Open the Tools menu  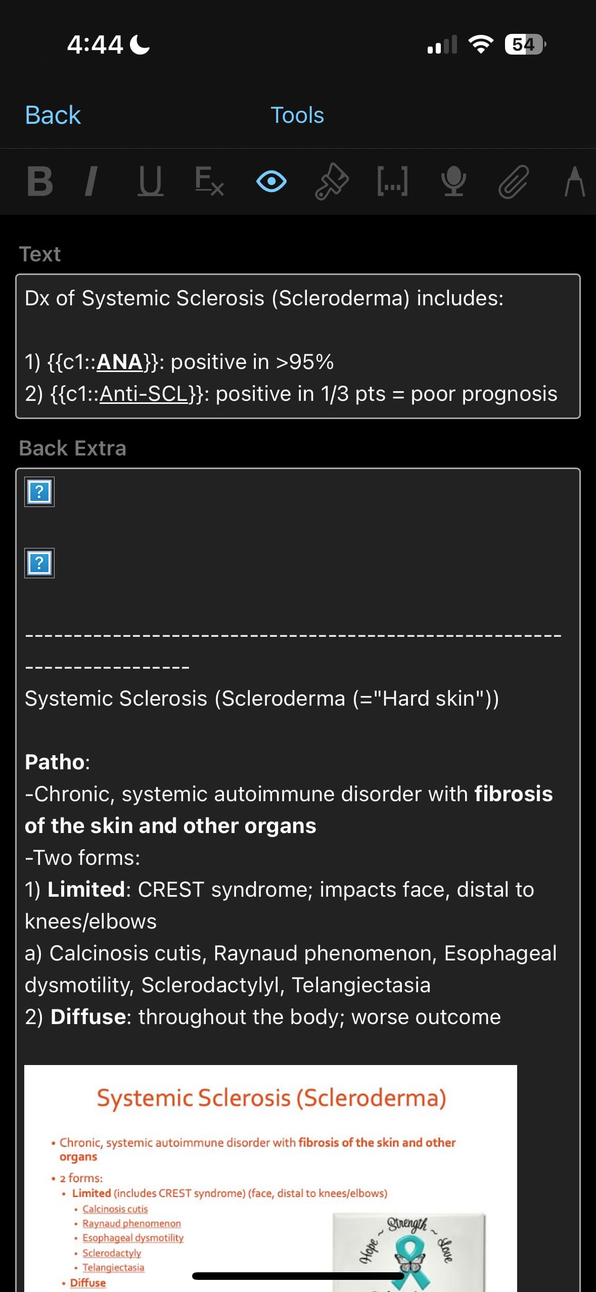pos(297,115)
